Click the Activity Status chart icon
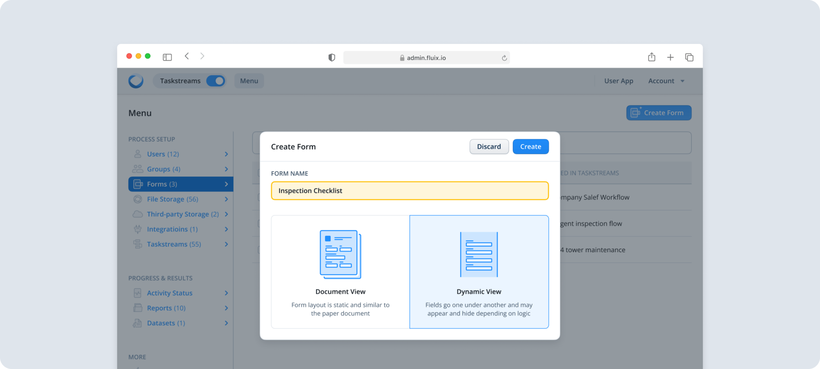 click(137, 293)
